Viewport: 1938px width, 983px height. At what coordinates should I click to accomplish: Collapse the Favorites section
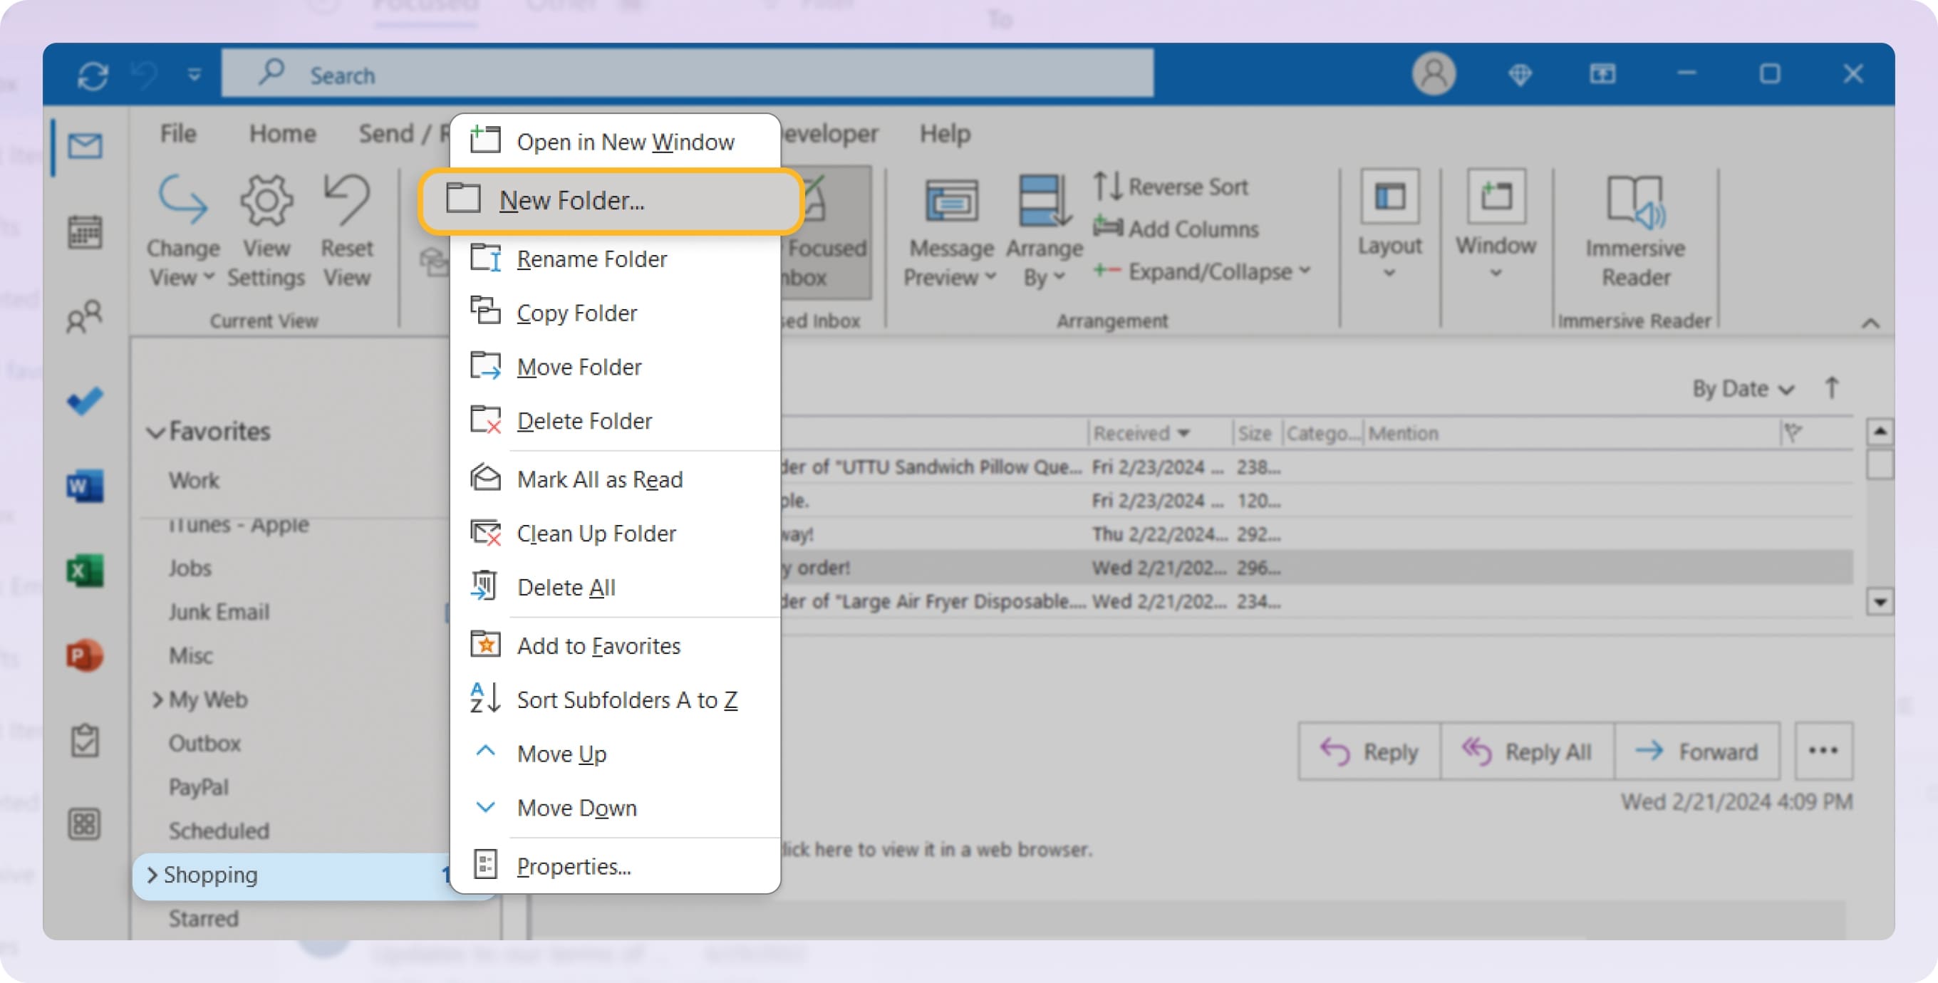(157, 431)
